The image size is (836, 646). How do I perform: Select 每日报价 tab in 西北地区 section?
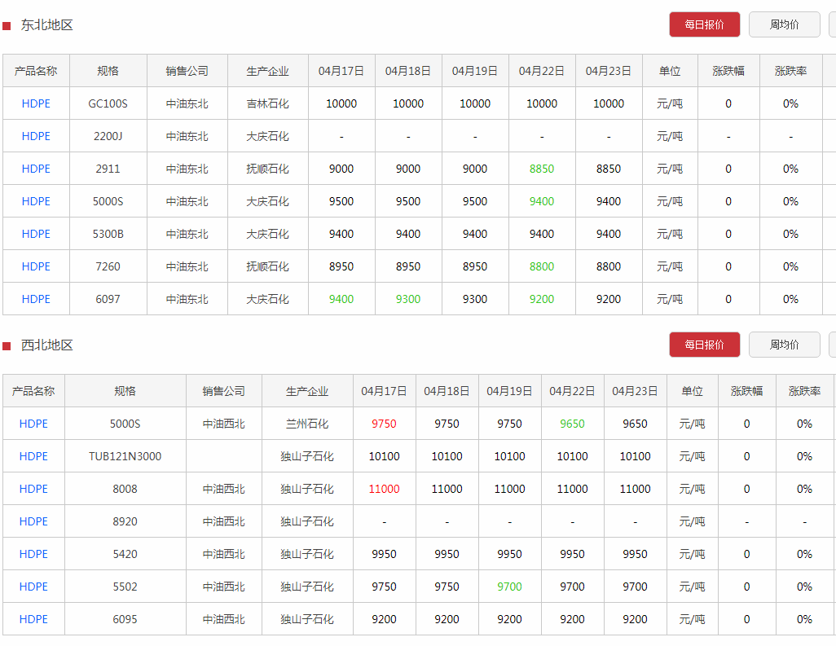(x=704, y=345)
